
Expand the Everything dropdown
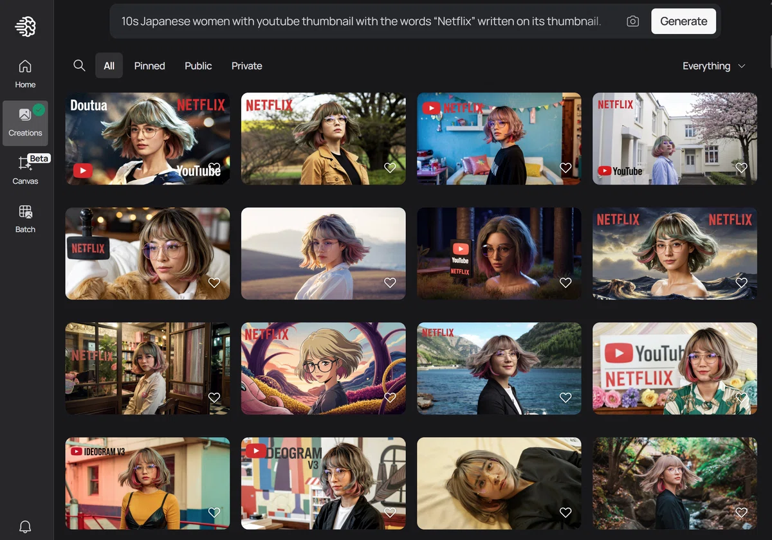click(x=713, y=66)
